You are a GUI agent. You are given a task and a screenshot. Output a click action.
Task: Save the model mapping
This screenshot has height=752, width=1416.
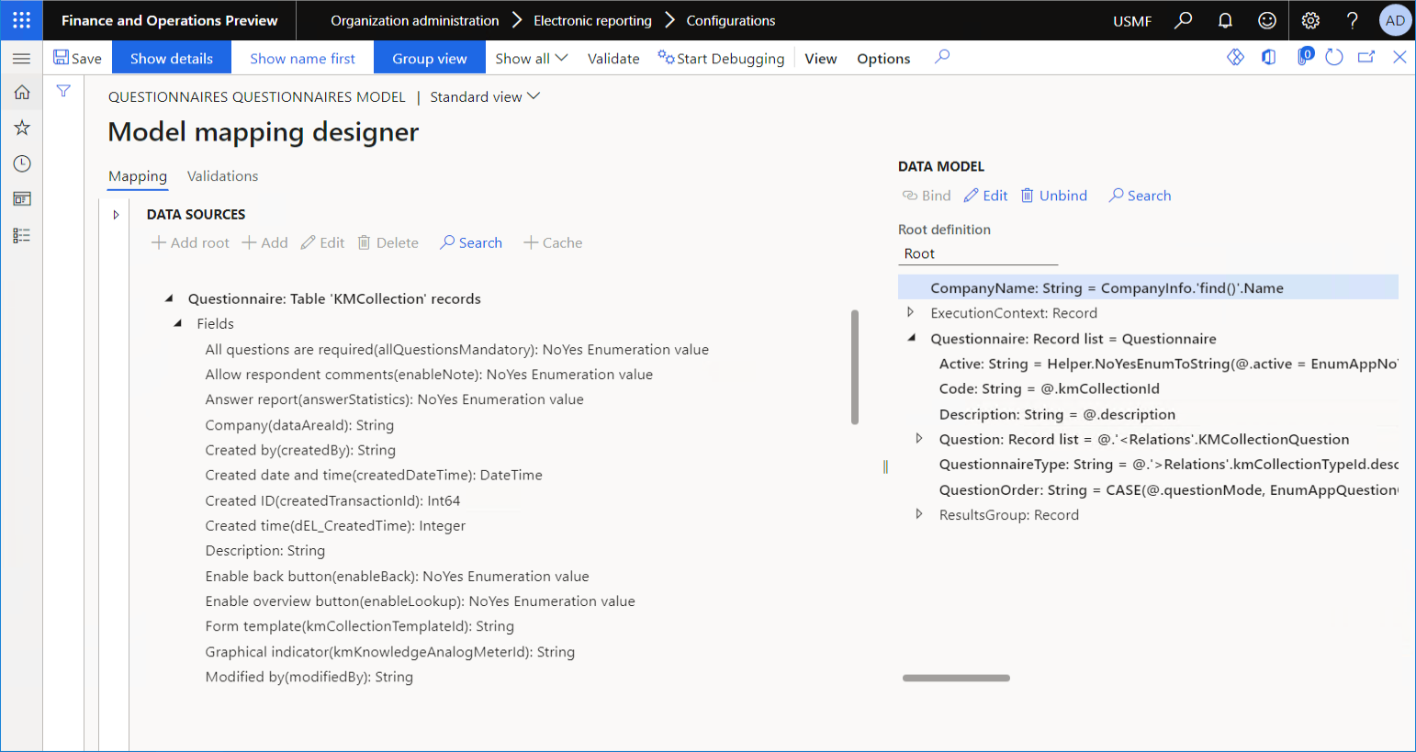click(x=77, y=57)
